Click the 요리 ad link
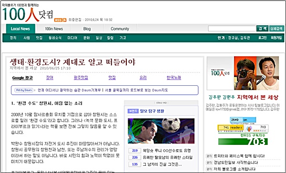 (x=143, y=78)
